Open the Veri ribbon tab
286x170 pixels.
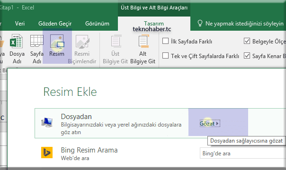coord(20,24)
